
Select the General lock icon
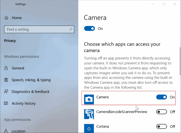click(x=6, y=68)
